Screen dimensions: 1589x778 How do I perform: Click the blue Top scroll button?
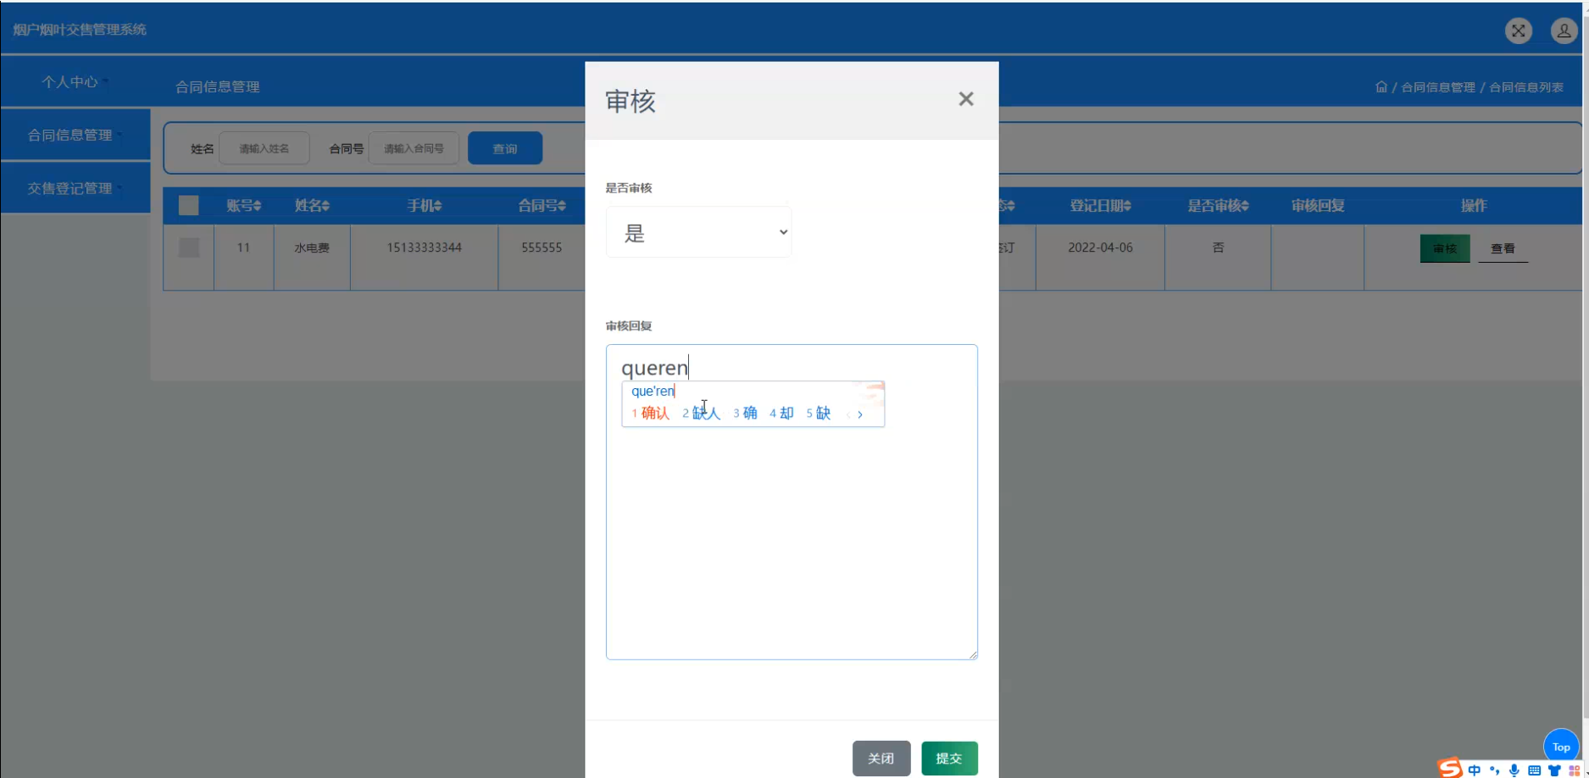coord(1561,747)
